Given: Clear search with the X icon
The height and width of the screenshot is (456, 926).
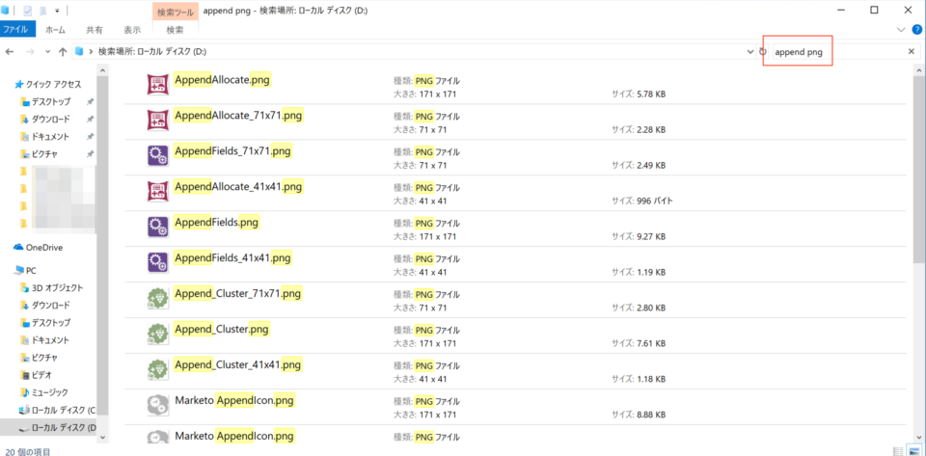Looking at the screenshot, I should tap(911, 51).
